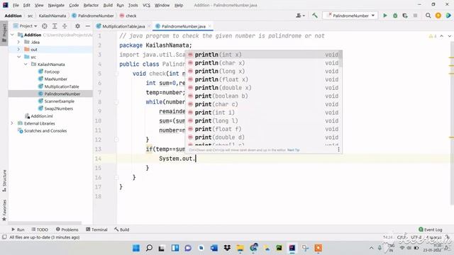Open the File menu

[16, 5]
